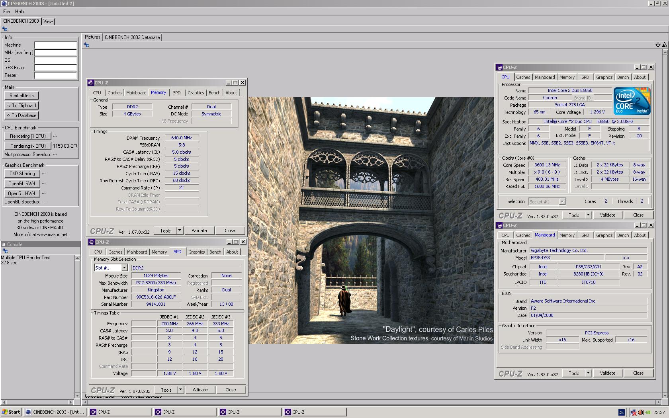Select the move/pan picture icon
Image resolution: width=669 pixels, height=418 pixels.
658,45
